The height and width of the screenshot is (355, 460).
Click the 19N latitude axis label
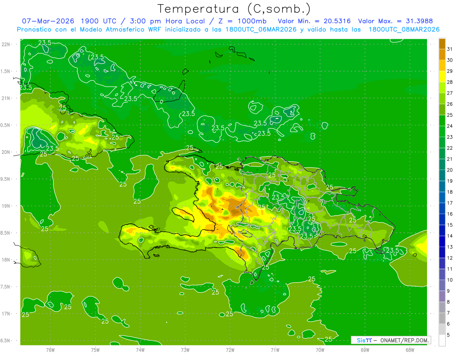pyautogui.click(x=6, y=206)
